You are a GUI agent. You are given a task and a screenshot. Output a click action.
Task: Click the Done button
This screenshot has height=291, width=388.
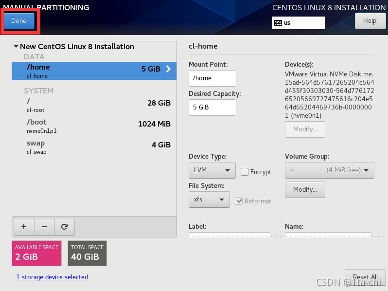[19, 20]
